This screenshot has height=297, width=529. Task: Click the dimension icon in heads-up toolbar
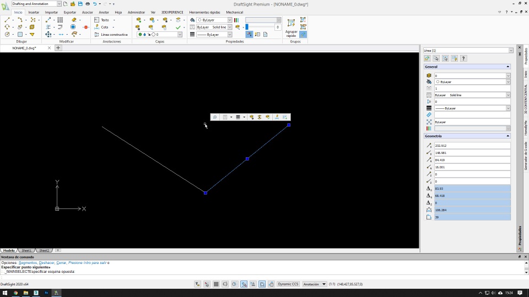click(277, 117)
